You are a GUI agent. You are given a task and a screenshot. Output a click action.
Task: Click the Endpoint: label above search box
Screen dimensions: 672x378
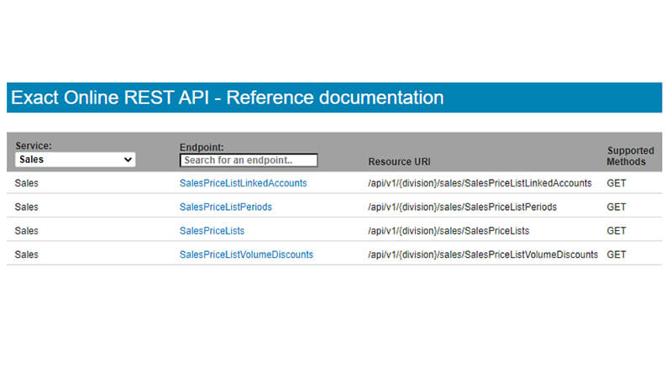click(202, 147)
